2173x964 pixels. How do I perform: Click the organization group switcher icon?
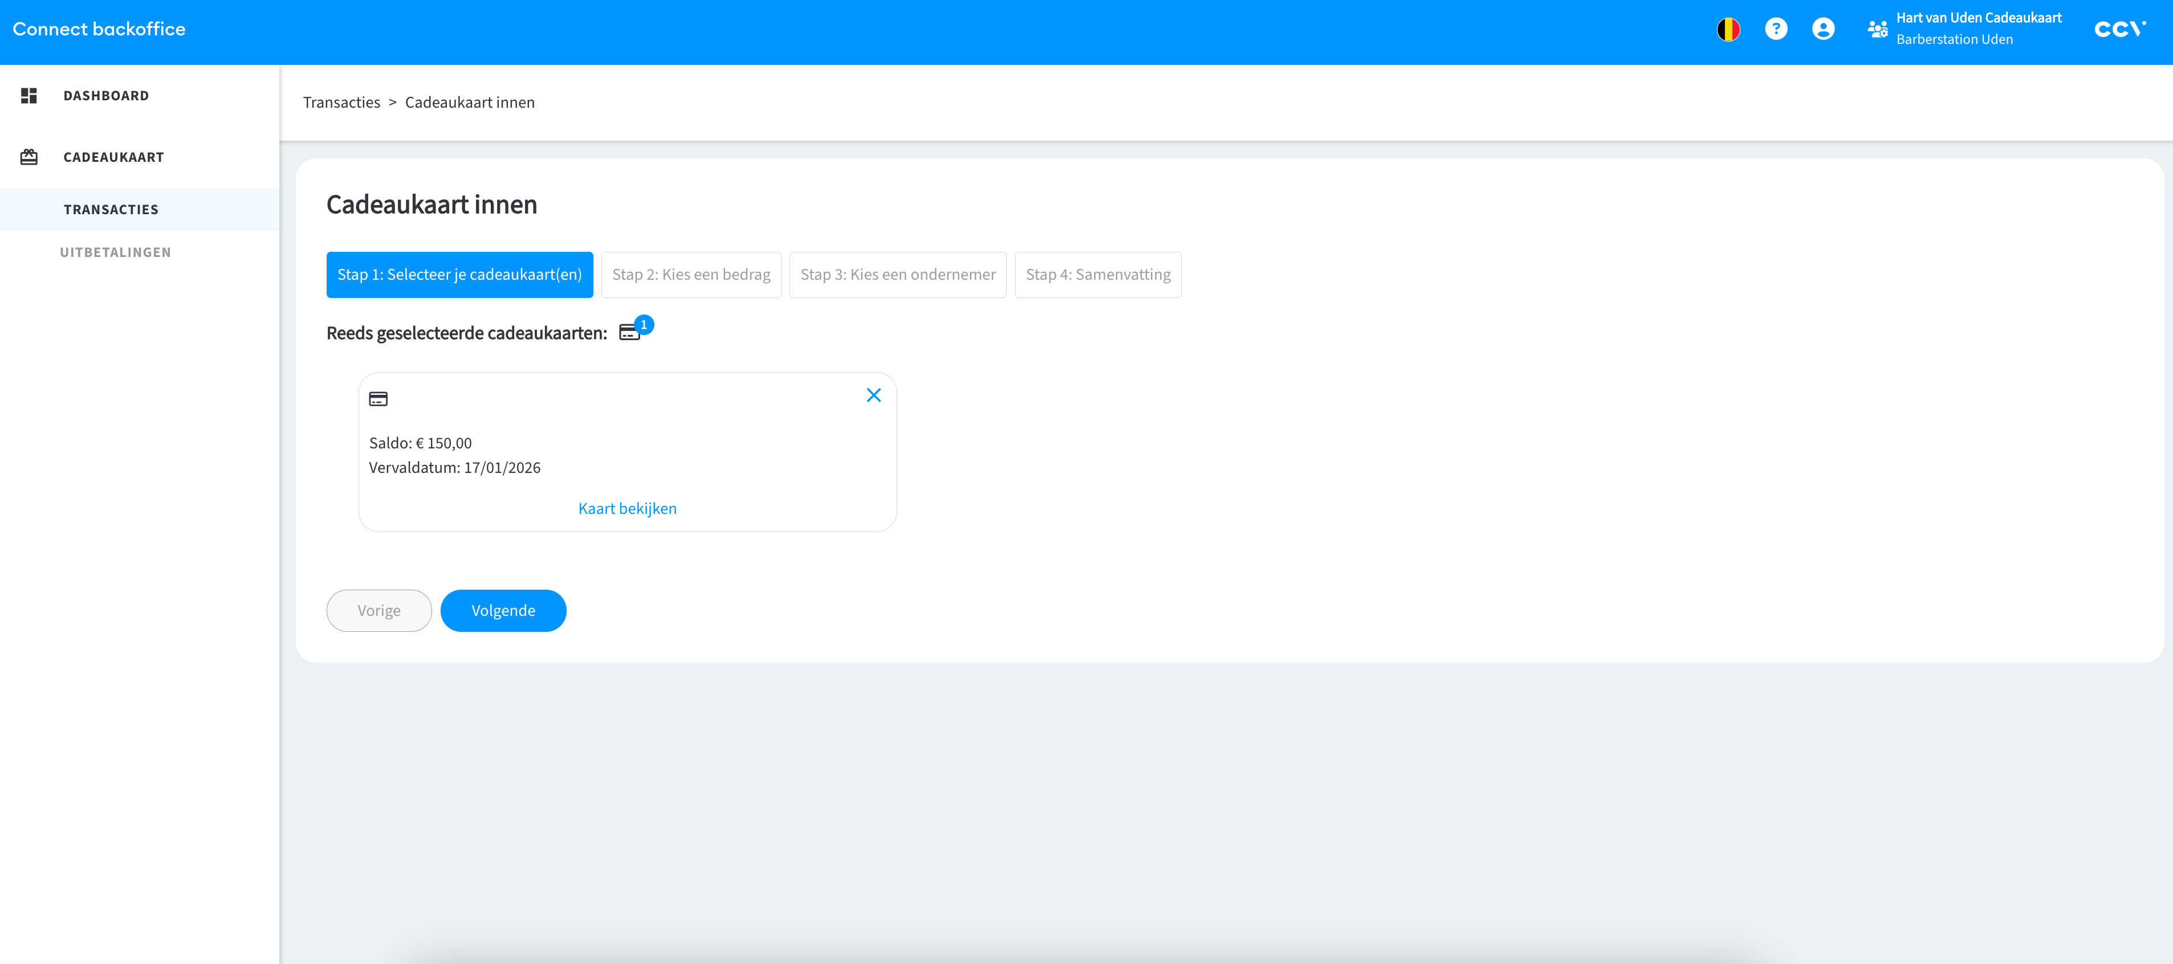point(1877,30)
